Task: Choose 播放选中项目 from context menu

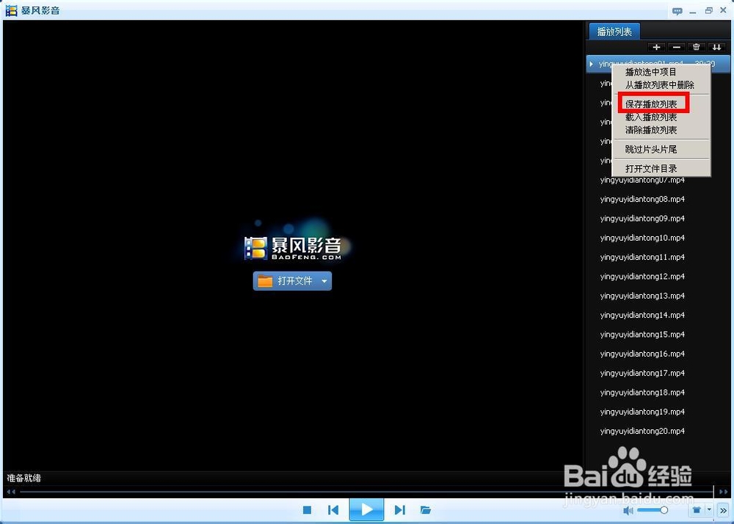Action: (650, 72)
